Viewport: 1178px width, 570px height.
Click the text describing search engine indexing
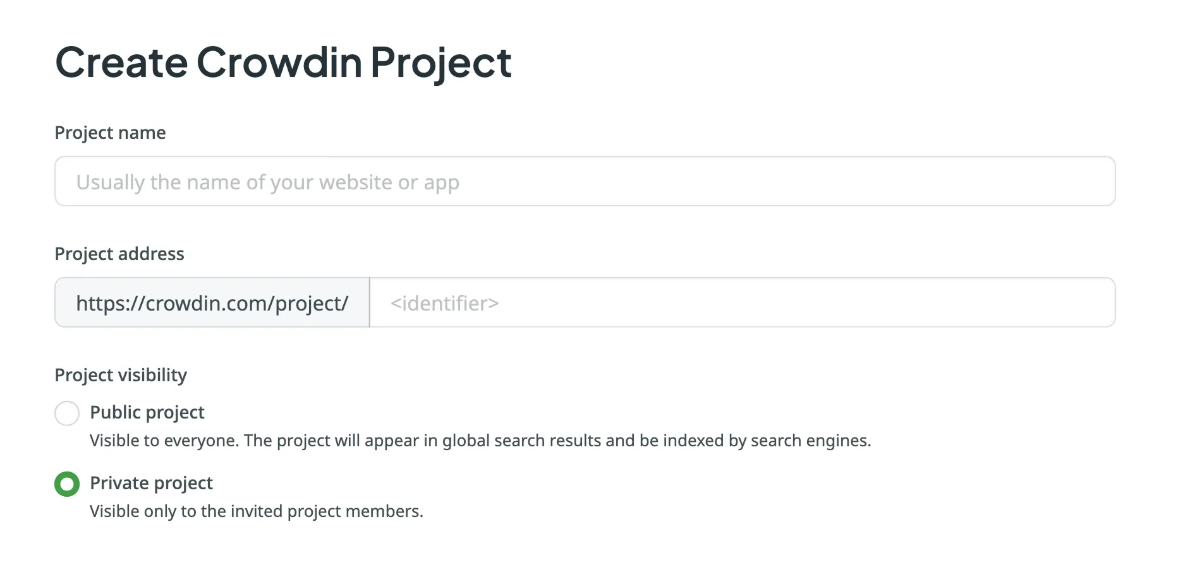click(481, 441)
